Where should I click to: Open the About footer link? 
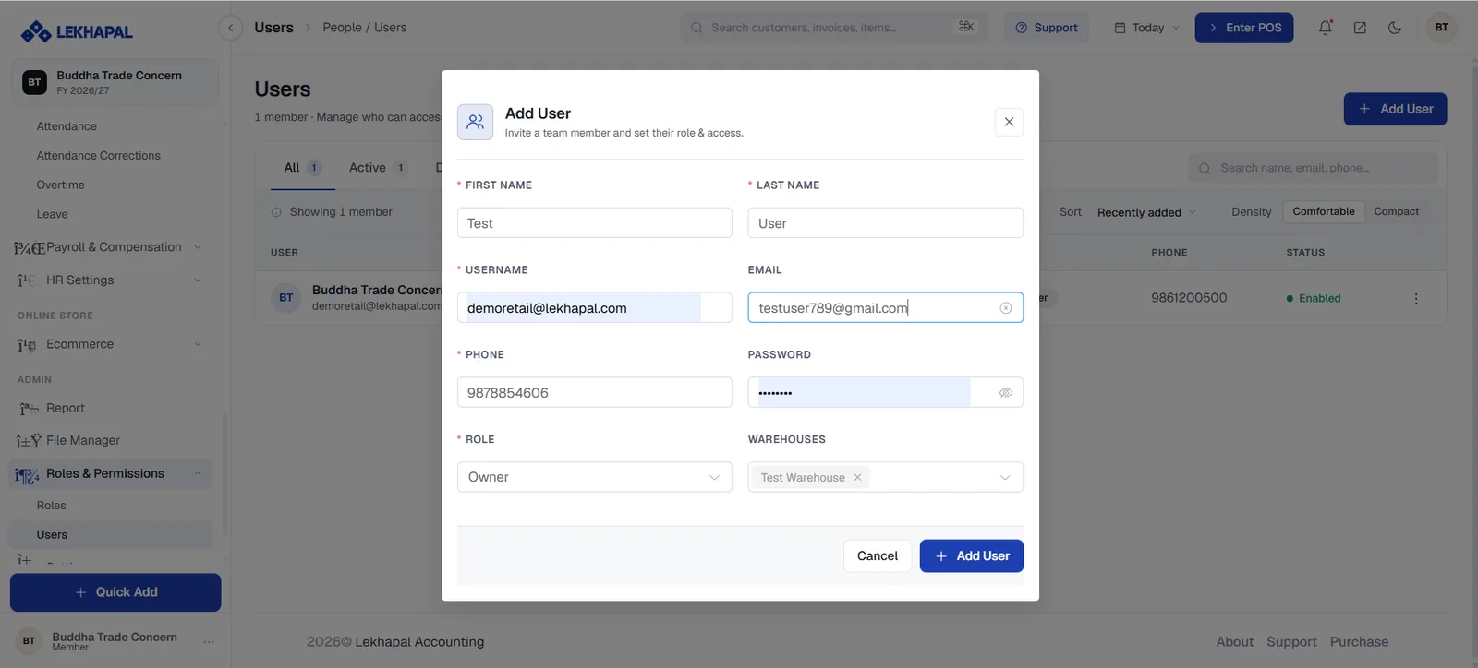click(x=1234, y=642)
